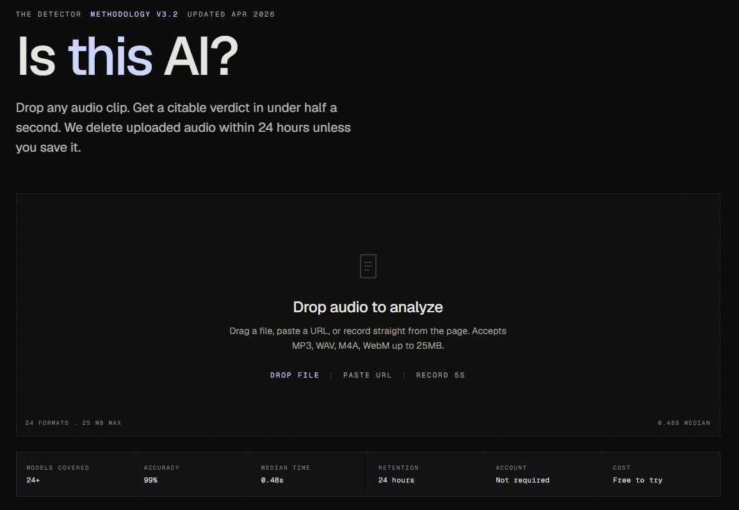Click the 'Is this AI?' heading
739x510 pixels.
pyautogui.click(x=127, y=56)
